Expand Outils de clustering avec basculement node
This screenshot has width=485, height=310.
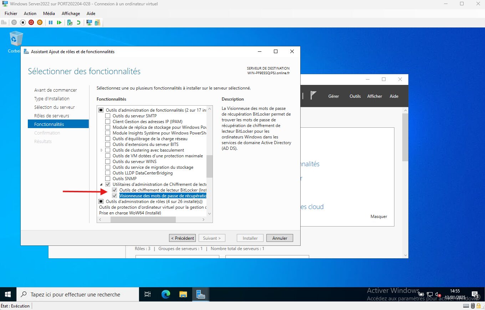(102, 150)
